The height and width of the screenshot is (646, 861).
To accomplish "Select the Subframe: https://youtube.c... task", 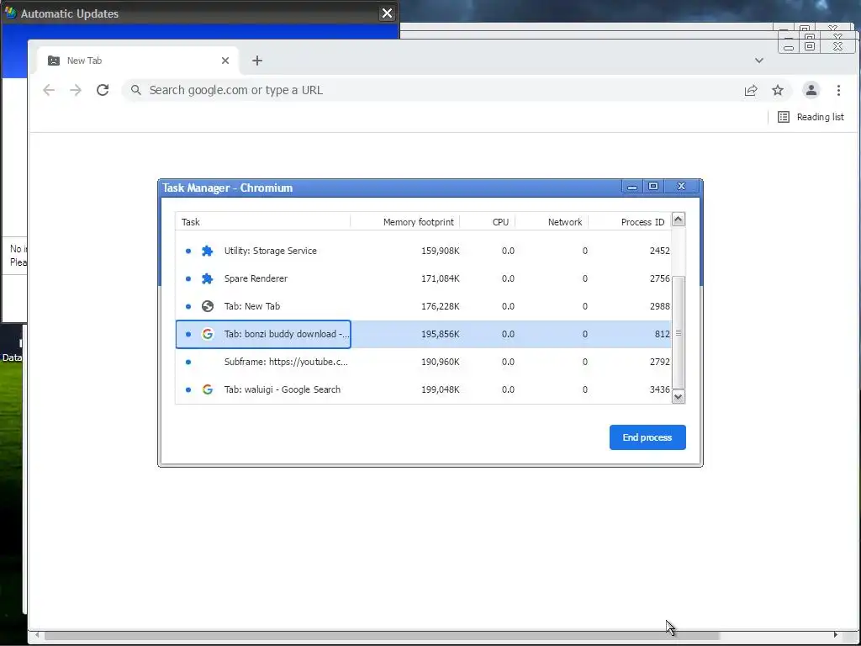I will 424,362.
